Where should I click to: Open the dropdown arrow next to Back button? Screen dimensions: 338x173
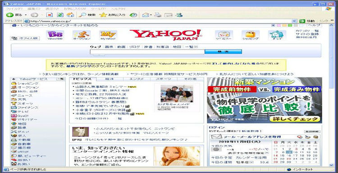26,15
